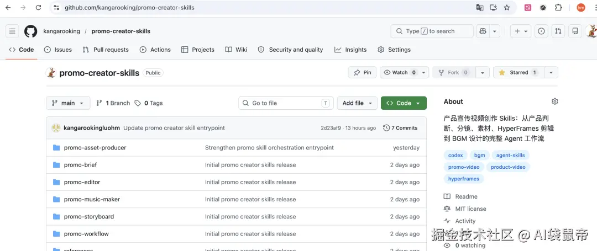Open kangarooking owner link in breadcrumb
The height and width of the screenshot is (251, 597).
pyautogui.click(x=62, y=31)
